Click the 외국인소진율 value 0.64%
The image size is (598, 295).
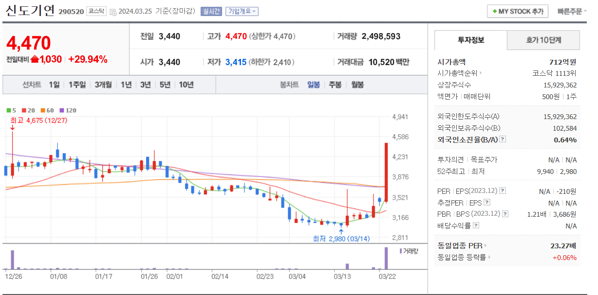click(565, 139)
